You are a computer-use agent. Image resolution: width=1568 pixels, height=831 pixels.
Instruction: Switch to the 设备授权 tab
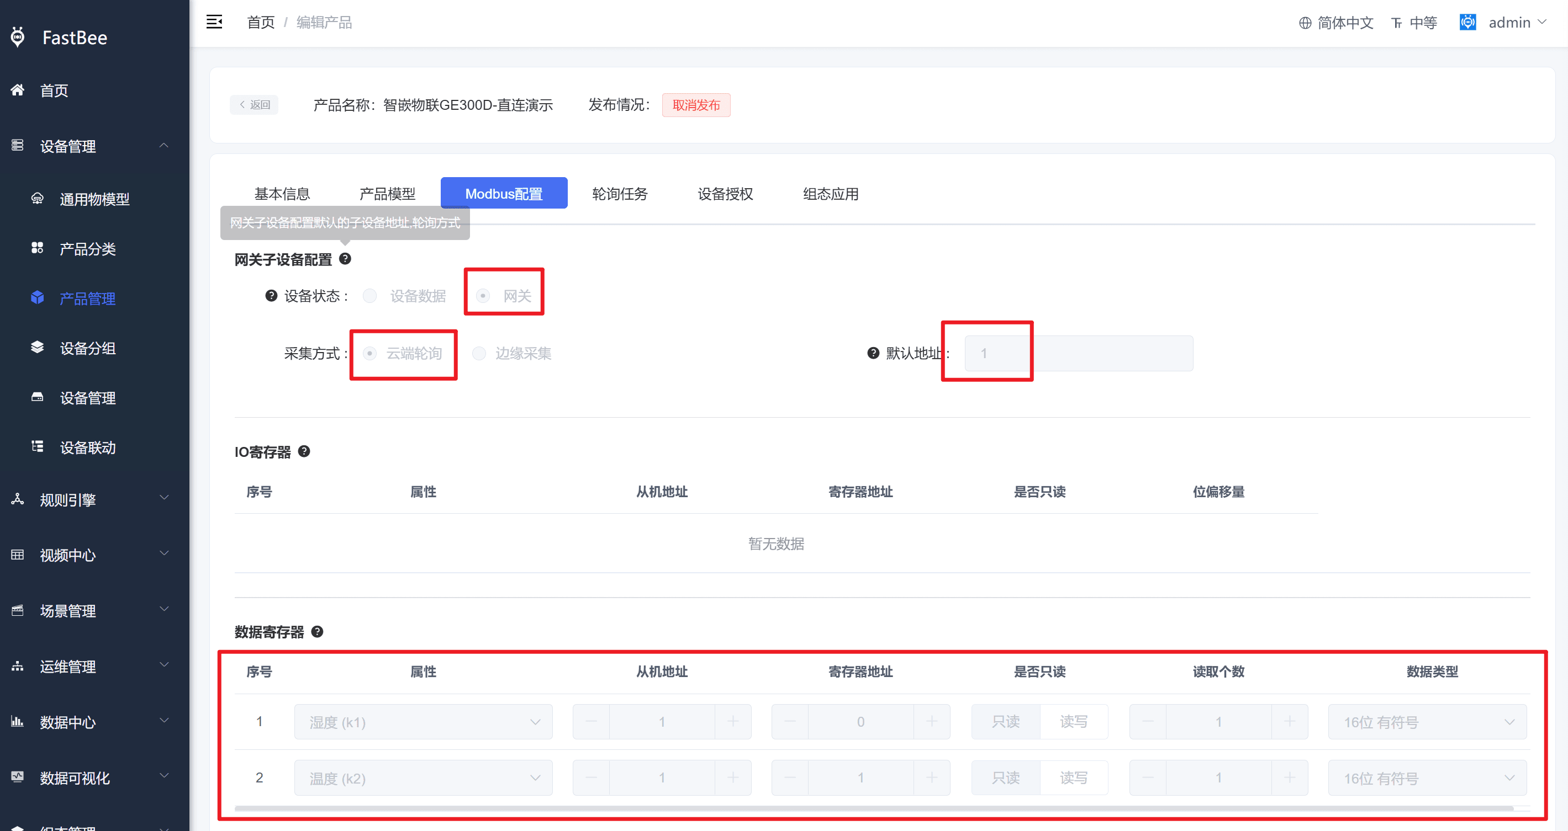(x=725, y=194)
